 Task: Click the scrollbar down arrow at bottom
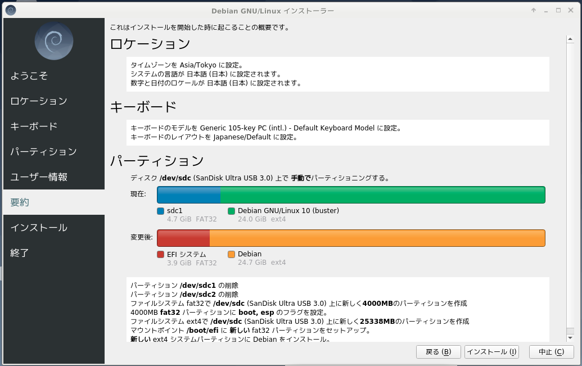coord(570,337)
